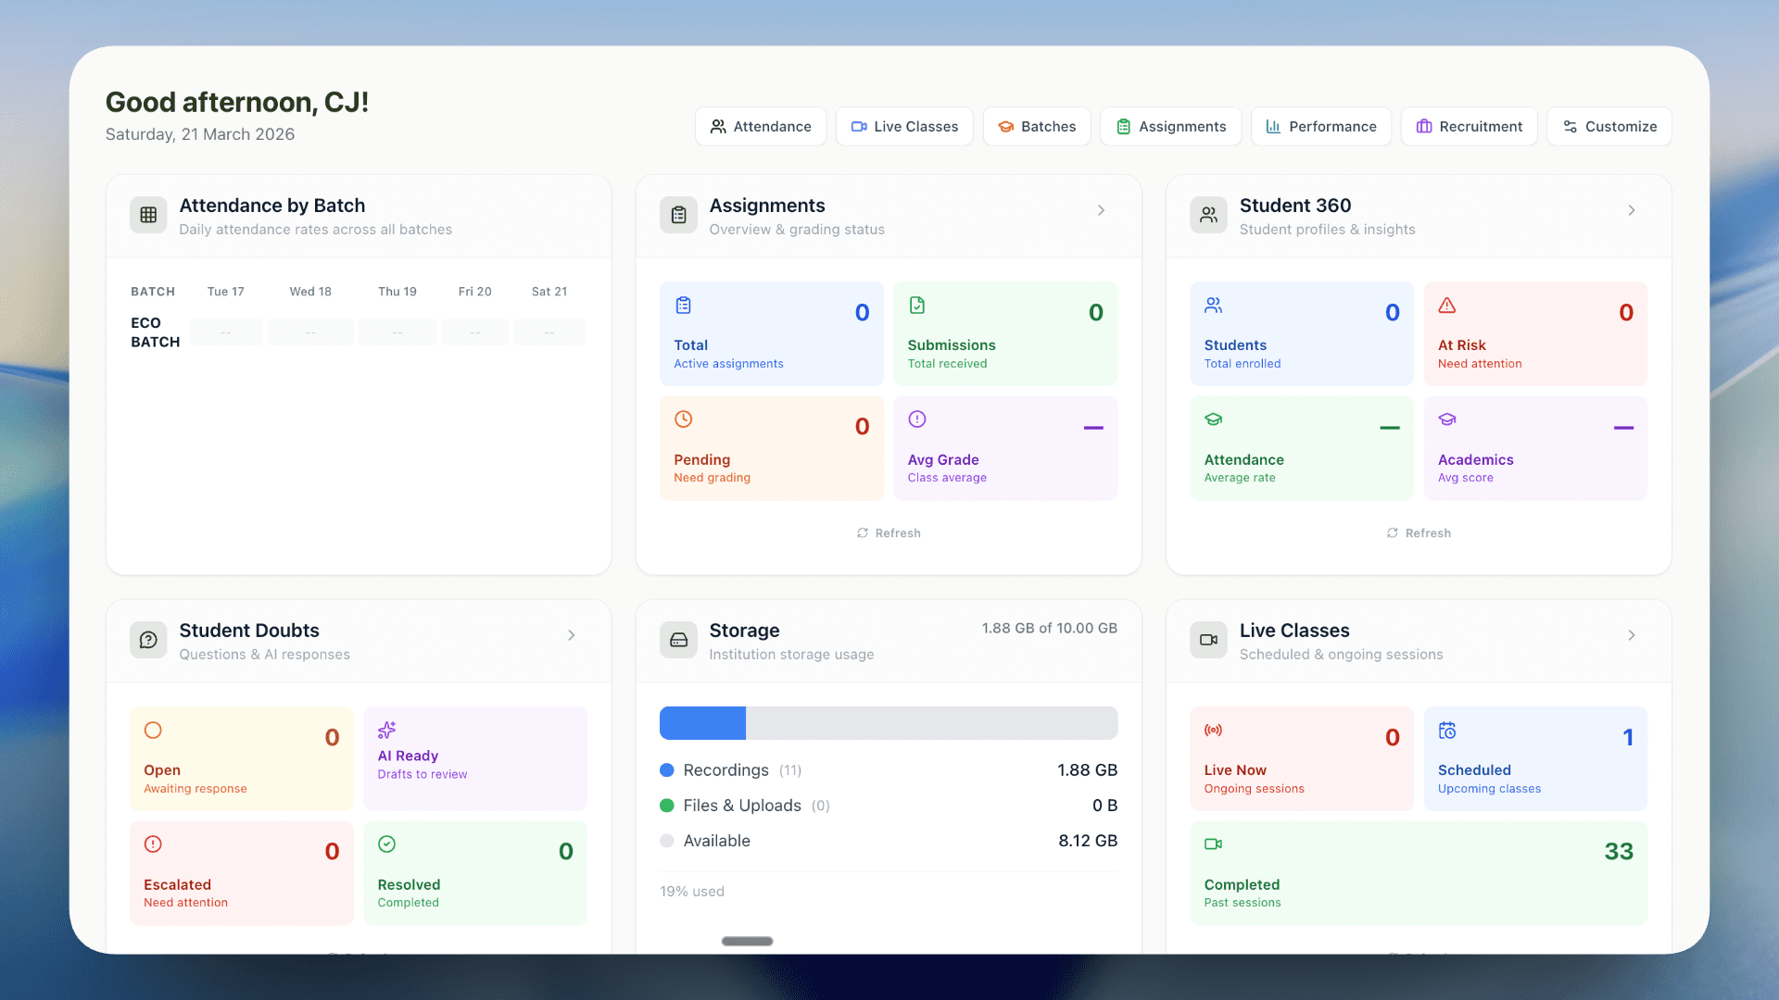This screenshot has height=1000, width=1779.
Task: Click the Assignments clipboard icon in the card header
Action: click(x=678, y=215)
